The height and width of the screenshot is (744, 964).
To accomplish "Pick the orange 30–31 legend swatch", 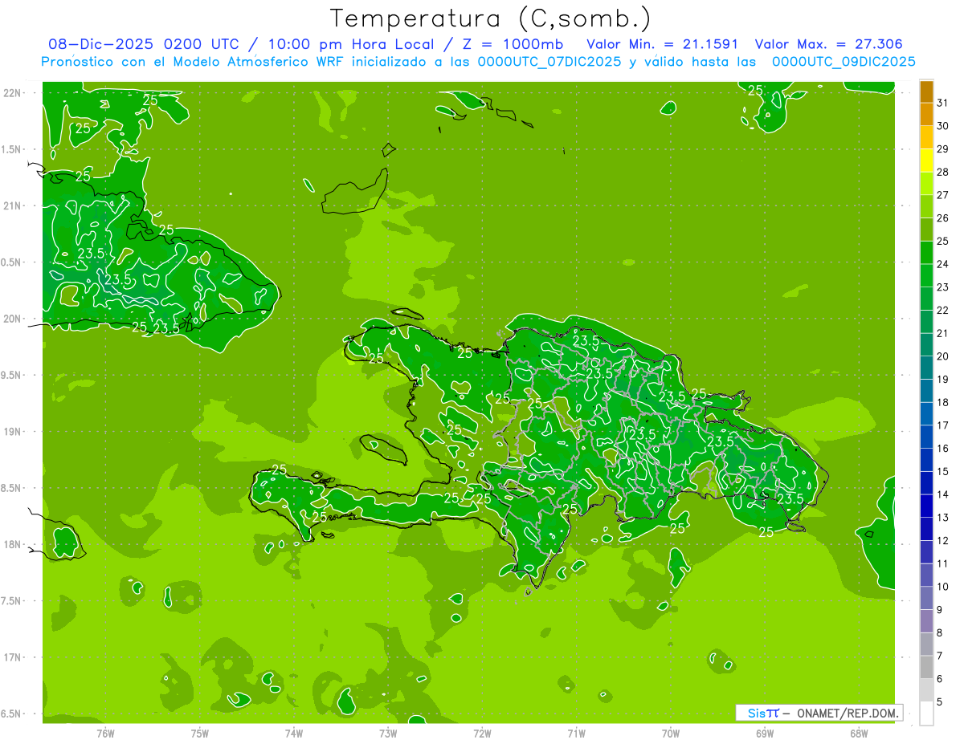I will 926,115.
